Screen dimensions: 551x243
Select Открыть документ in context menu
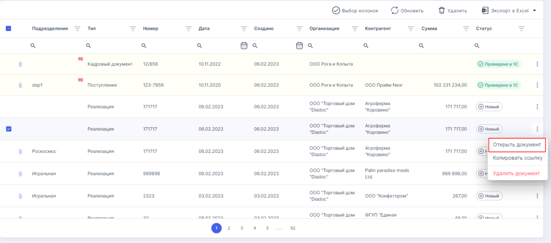pyautogui.click(x=517, y=145)
